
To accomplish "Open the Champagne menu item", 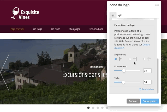I will click(x=75, y=29).
